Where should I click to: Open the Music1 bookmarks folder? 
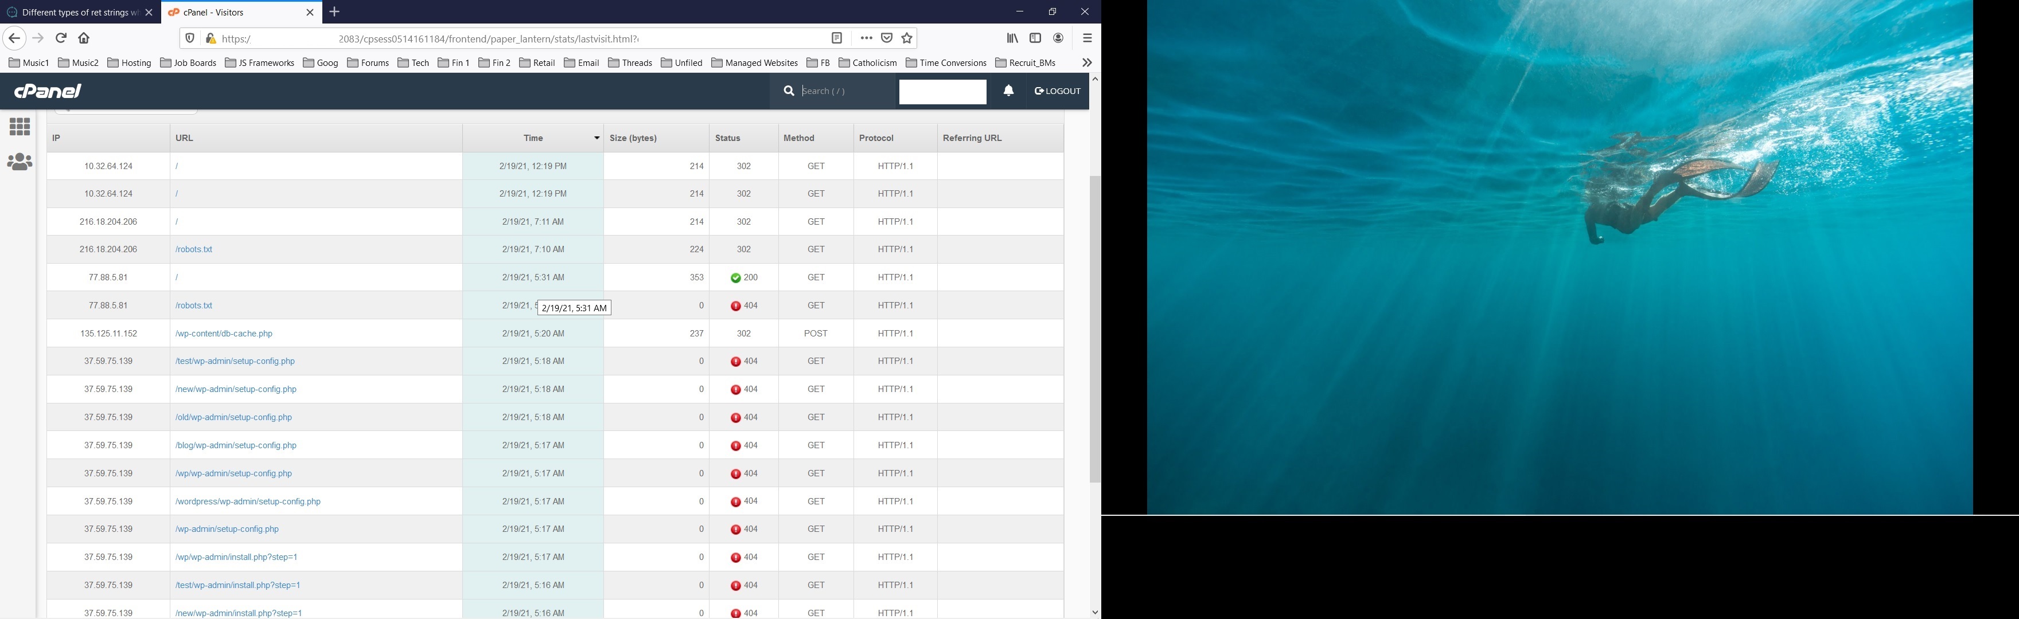[29, 62]
